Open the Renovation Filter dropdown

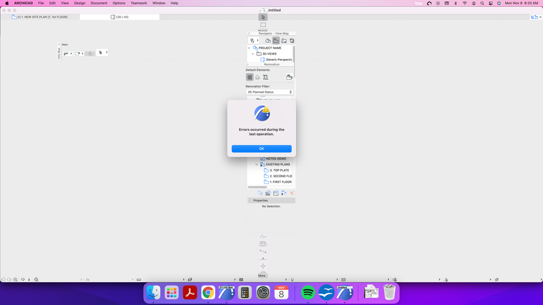(x=270, y=92)
